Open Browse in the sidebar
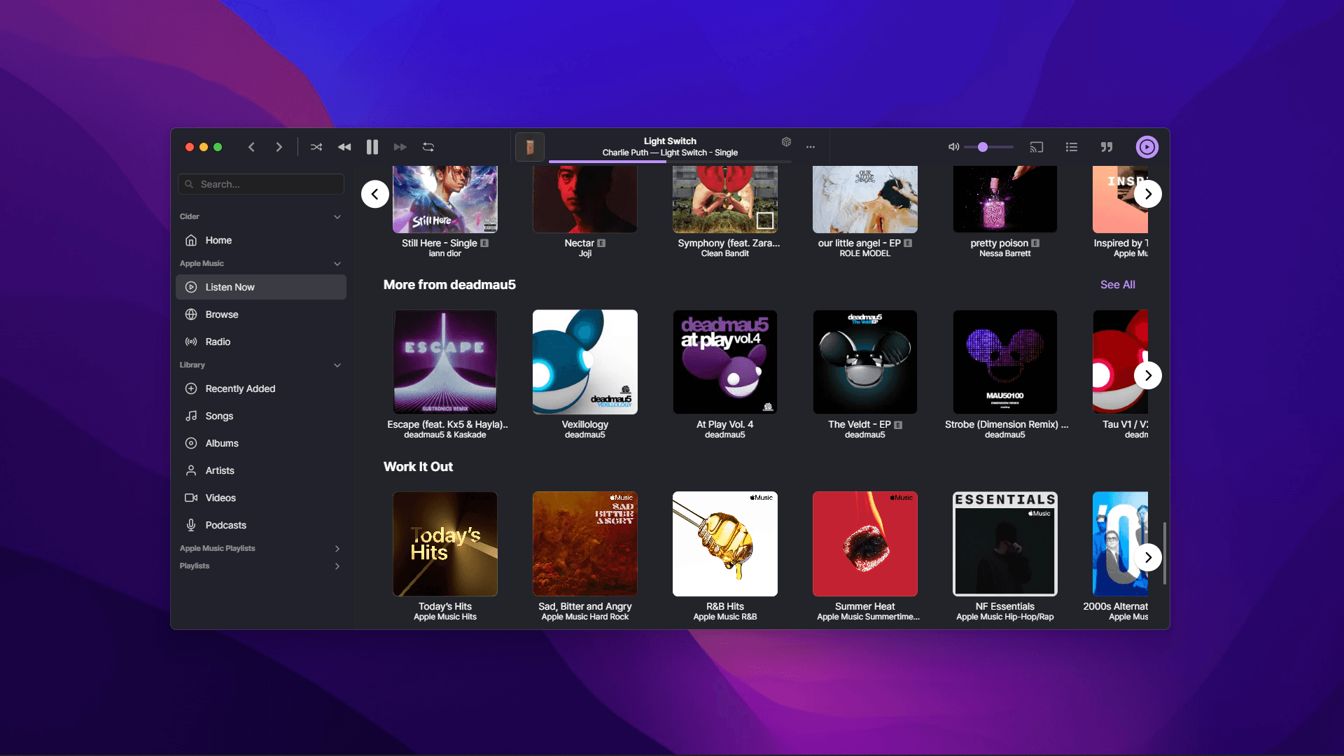The width and height of the screenshot is (1344, 756). coord(222,314)
